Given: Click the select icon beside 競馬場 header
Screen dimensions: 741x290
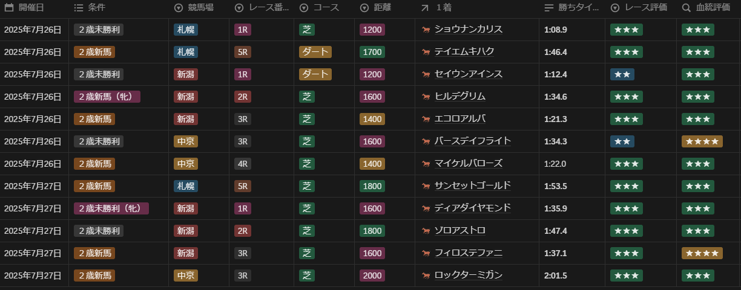Looking at the screenshot, I should 178,8.
